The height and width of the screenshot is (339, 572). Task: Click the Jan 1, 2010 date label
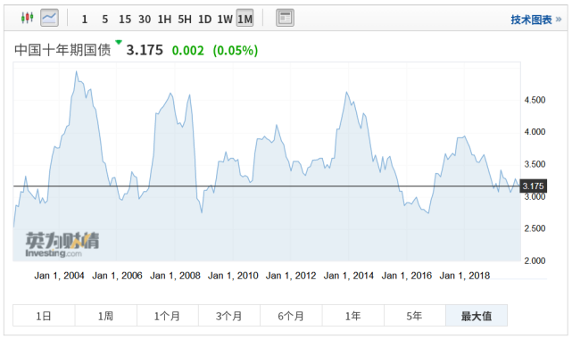(x=233, y=276)
